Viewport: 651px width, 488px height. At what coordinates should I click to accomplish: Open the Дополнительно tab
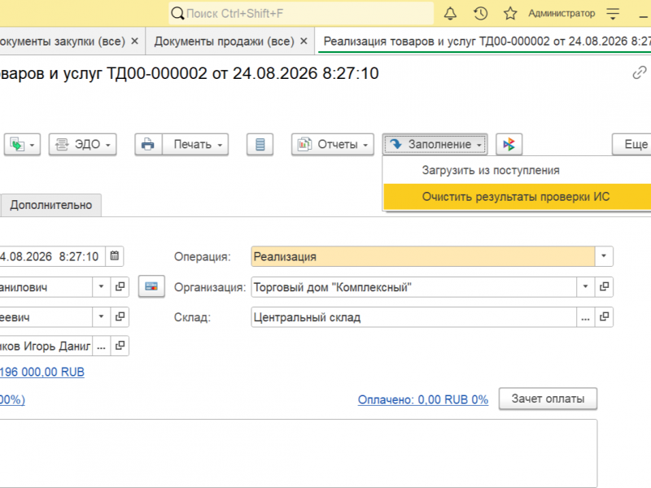(x=50, y=205)
